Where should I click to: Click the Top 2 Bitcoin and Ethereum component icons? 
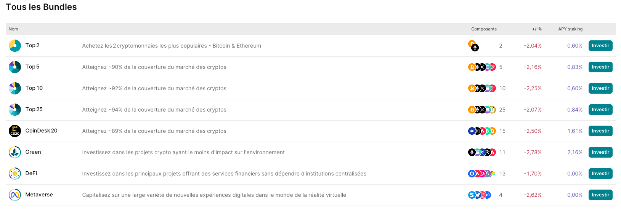(473, 46)
